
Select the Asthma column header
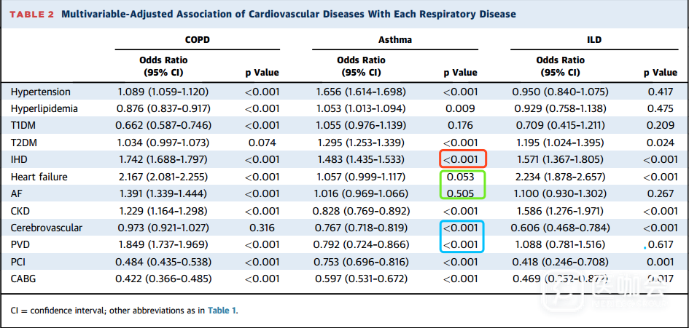(x=394, y=40)
